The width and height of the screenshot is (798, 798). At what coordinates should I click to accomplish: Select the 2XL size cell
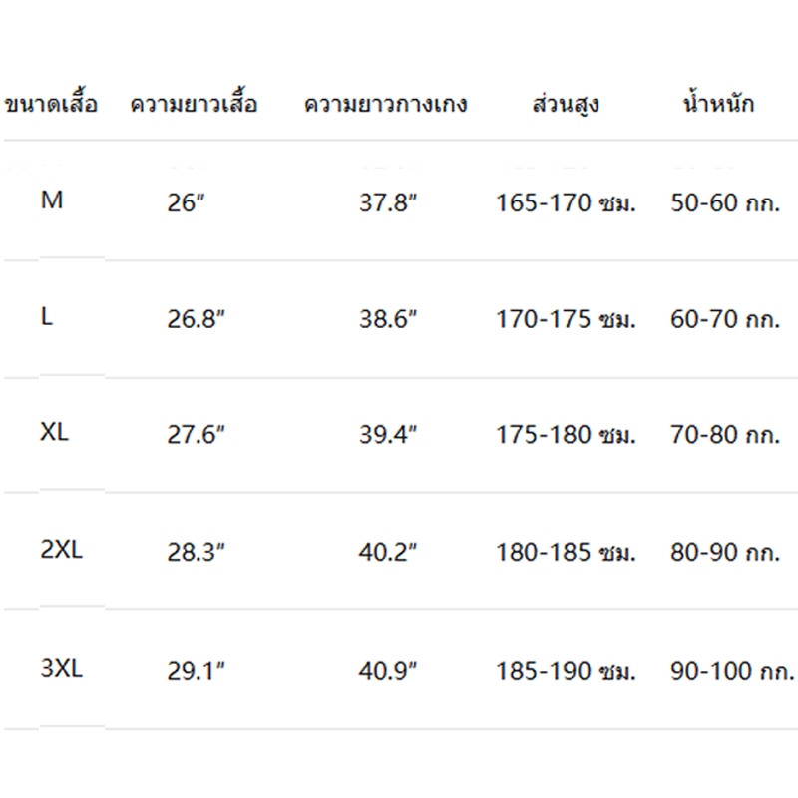61,550
